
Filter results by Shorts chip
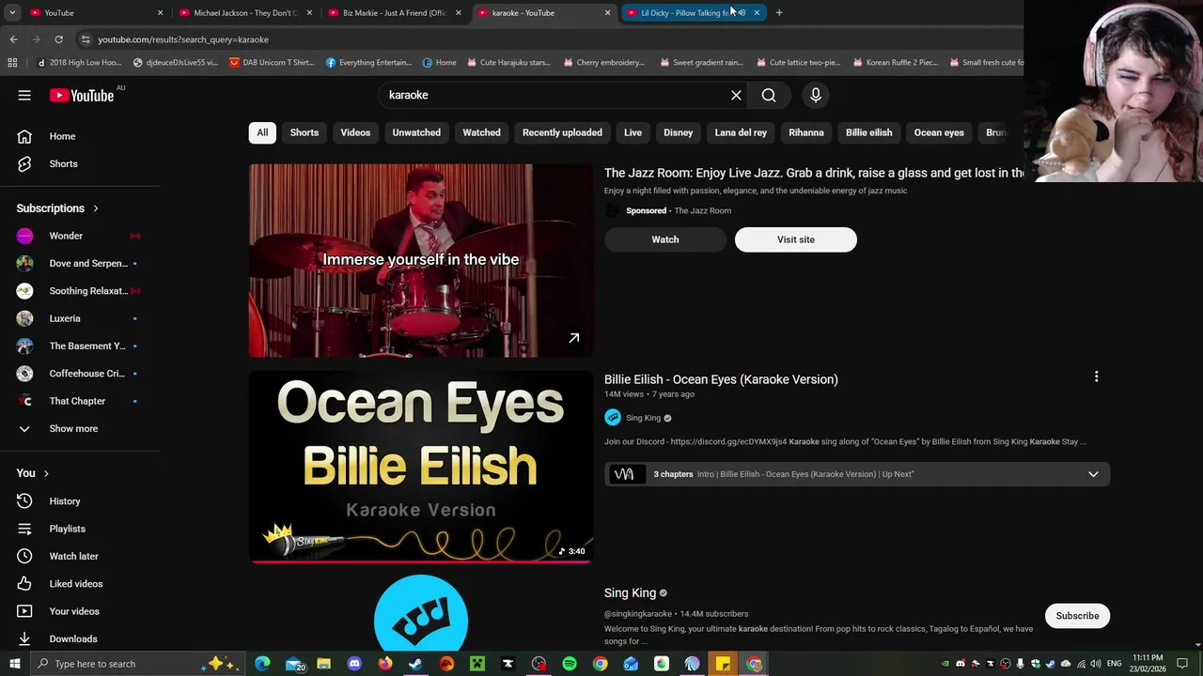coord(305,132)
